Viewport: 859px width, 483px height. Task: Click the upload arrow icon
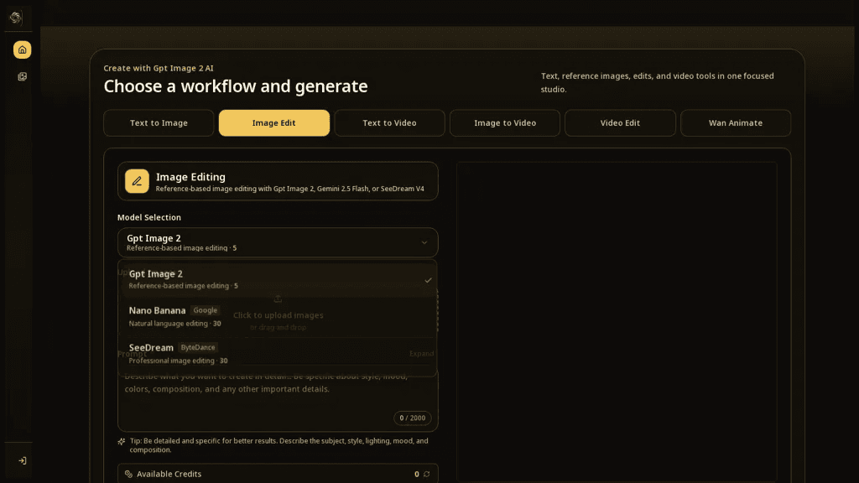pos(278,299)
